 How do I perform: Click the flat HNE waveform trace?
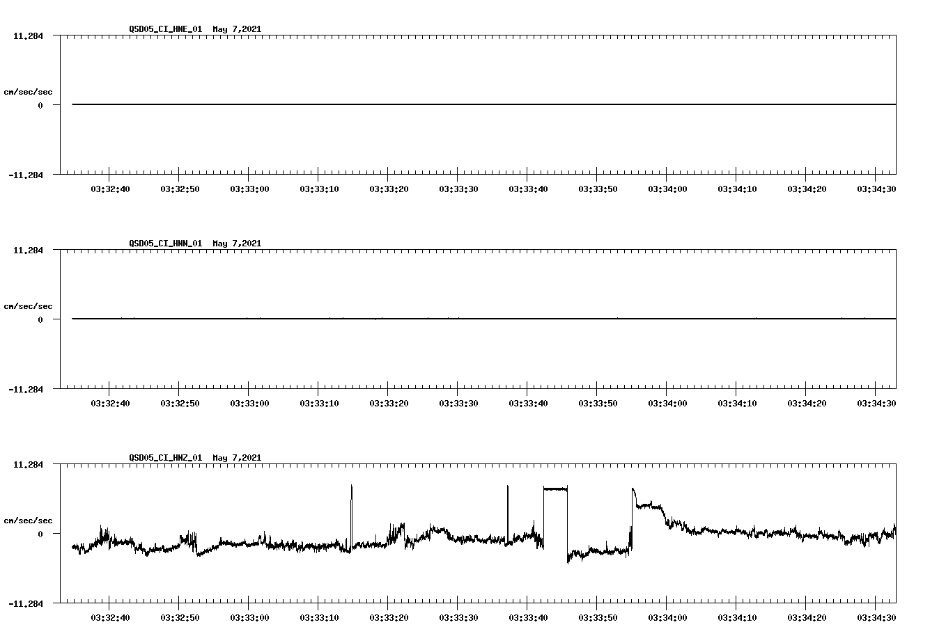click(x=418, y=103)
